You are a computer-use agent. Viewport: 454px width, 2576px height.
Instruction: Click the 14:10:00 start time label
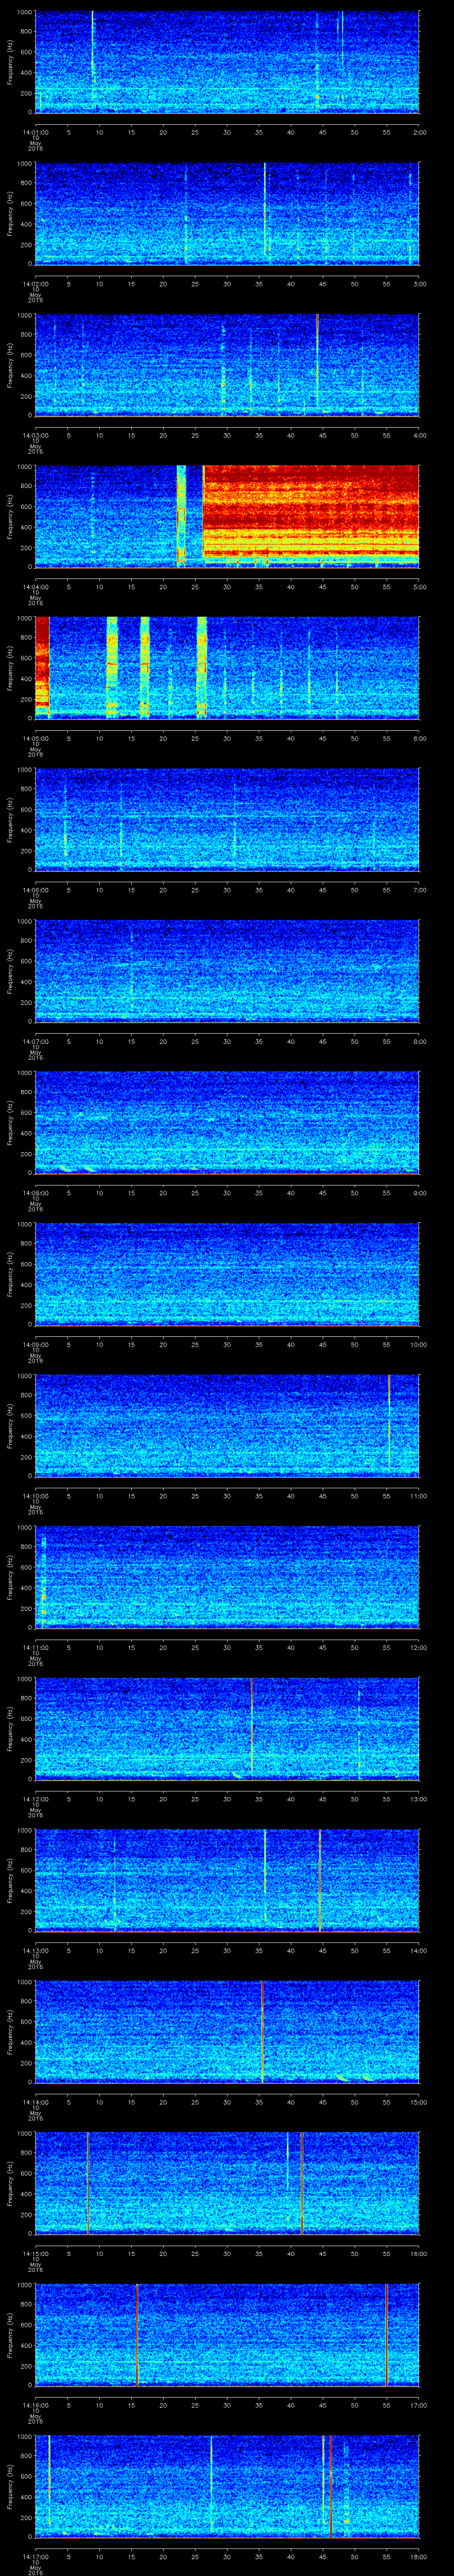pyautogui.click(x=35, y=1495)
